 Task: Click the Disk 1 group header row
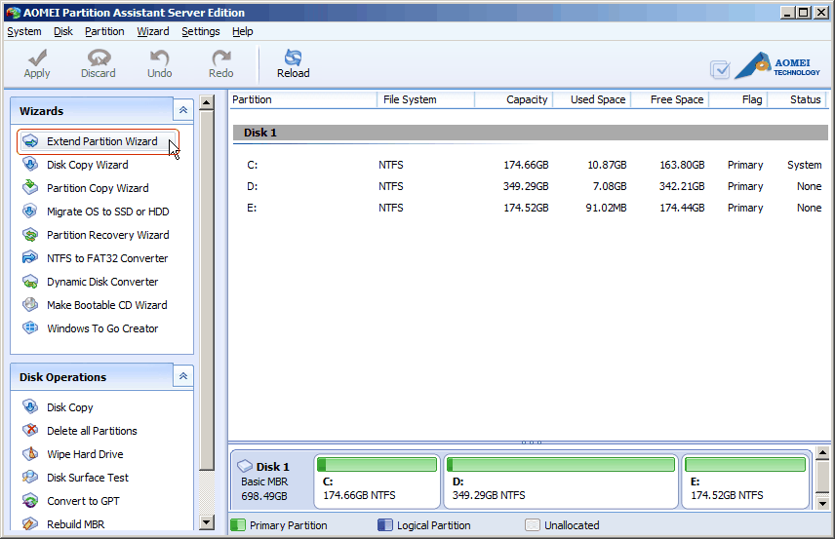pos(530,133)
